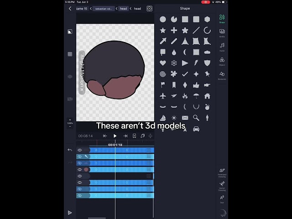This screenshot has height=219, width=292.
Task: Toggle visibility of layer with red circle thumbnail
Action: [x=80, y=169]
